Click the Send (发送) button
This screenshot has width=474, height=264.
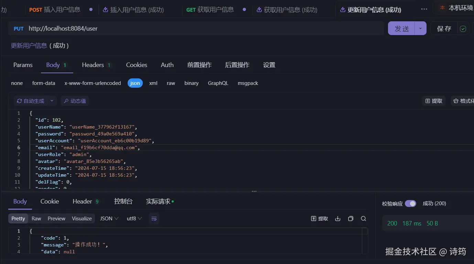click(x=401, y=29)
